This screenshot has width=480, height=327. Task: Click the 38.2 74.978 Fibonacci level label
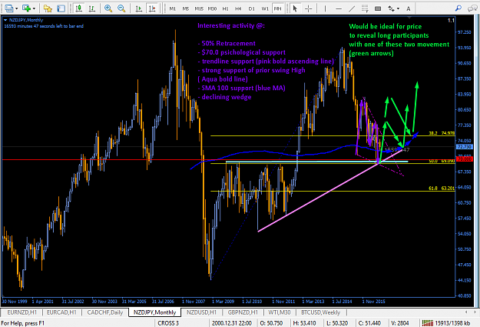442,133
